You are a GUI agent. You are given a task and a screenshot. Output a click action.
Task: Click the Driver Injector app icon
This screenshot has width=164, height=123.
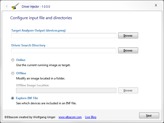tap(15, 6)
